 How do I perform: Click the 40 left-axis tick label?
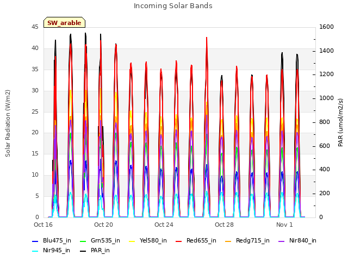[x=35, y=48]
